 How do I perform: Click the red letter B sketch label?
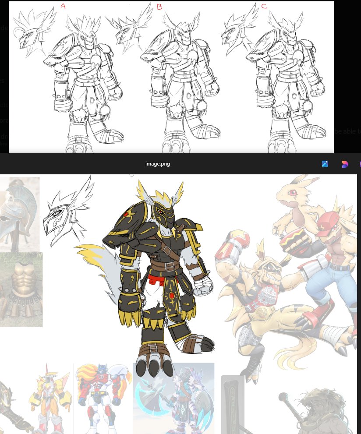click(159, 7)
